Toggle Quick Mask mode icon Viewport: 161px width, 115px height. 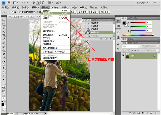tap(4, 110)
